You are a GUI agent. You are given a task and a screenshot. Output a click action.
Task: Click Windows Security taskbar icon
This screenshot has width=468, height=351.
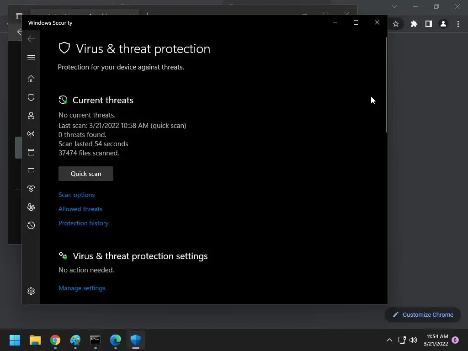point(136,340)
